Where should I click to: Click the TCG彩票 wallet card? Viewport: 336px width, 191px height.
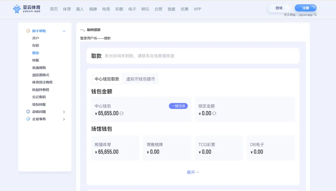pos(219,148)
